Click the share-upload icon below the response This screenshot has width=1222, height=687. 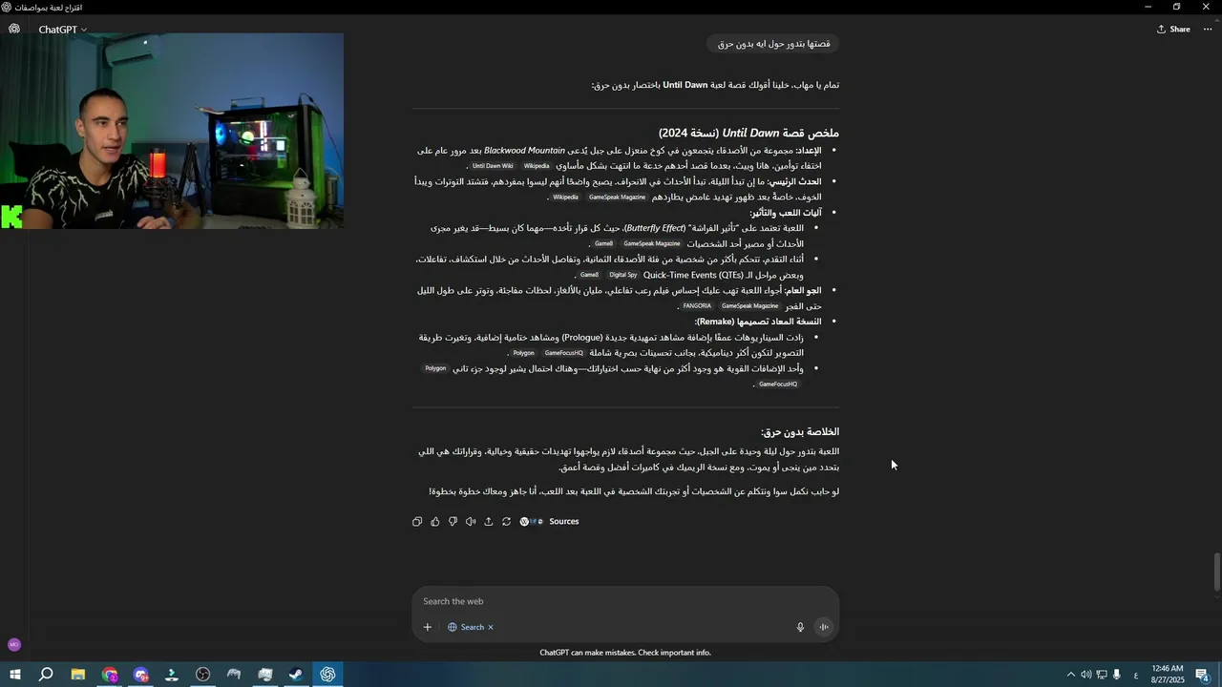pyautogui.click(x=489, y=522)
